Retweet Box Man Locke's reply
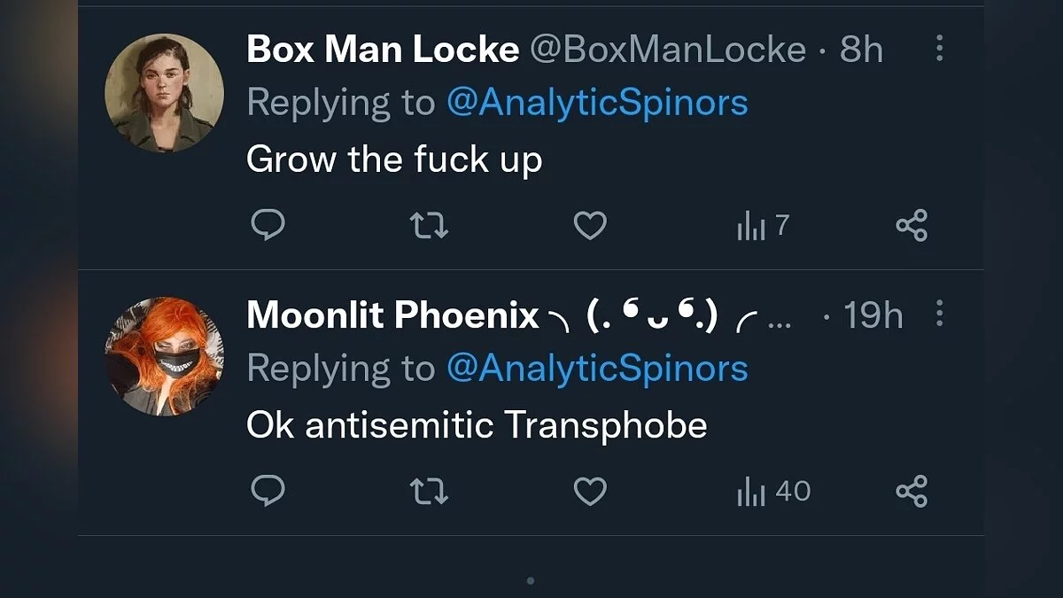This screenshot has height=598, width=1063. 430,225
